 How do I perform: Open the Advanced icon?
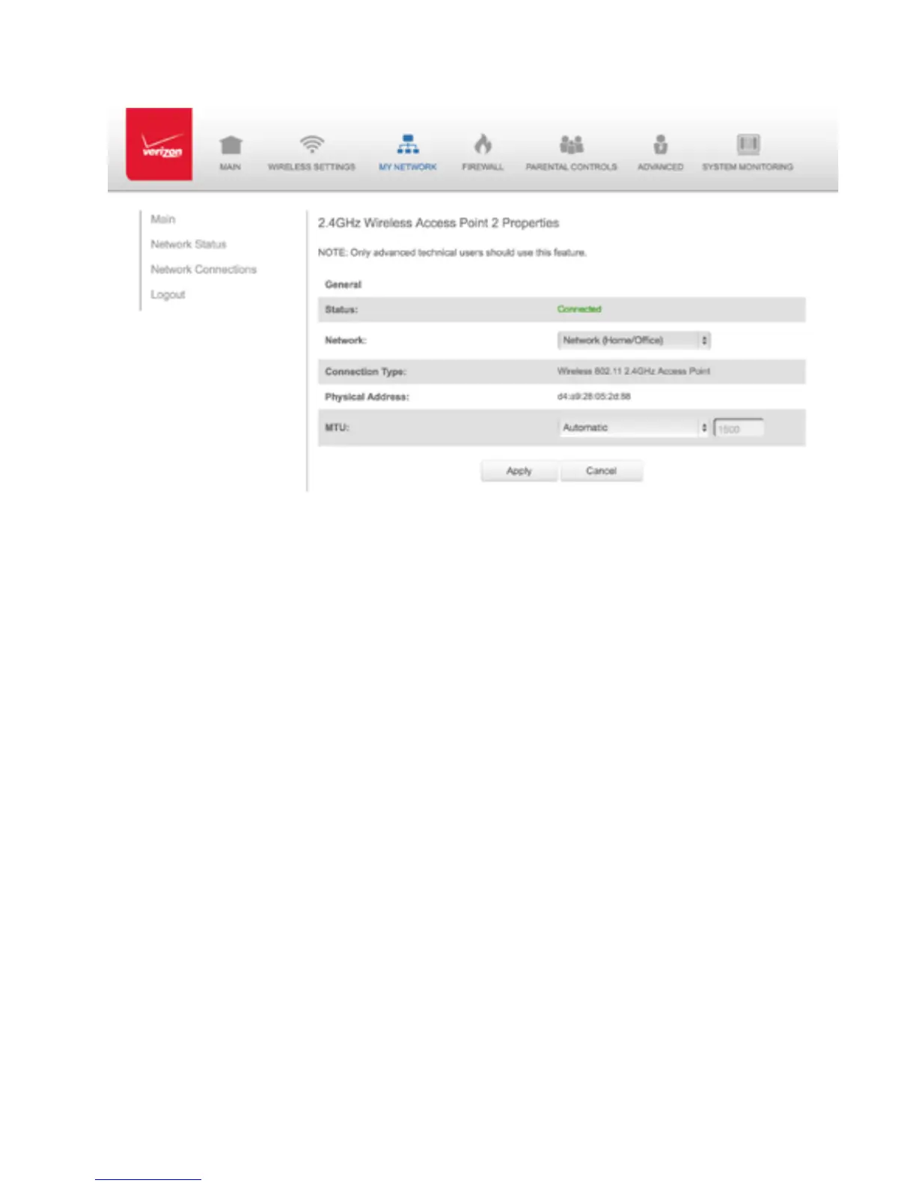[660, 144]
